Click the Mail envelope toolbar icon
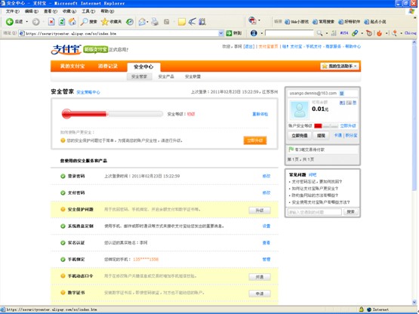 pyautogui.click(x=142, y=22)
